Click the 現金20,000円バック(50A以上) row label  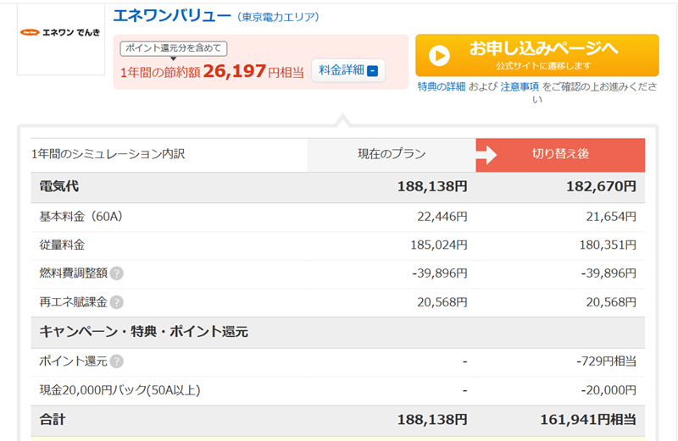[119, 390]
